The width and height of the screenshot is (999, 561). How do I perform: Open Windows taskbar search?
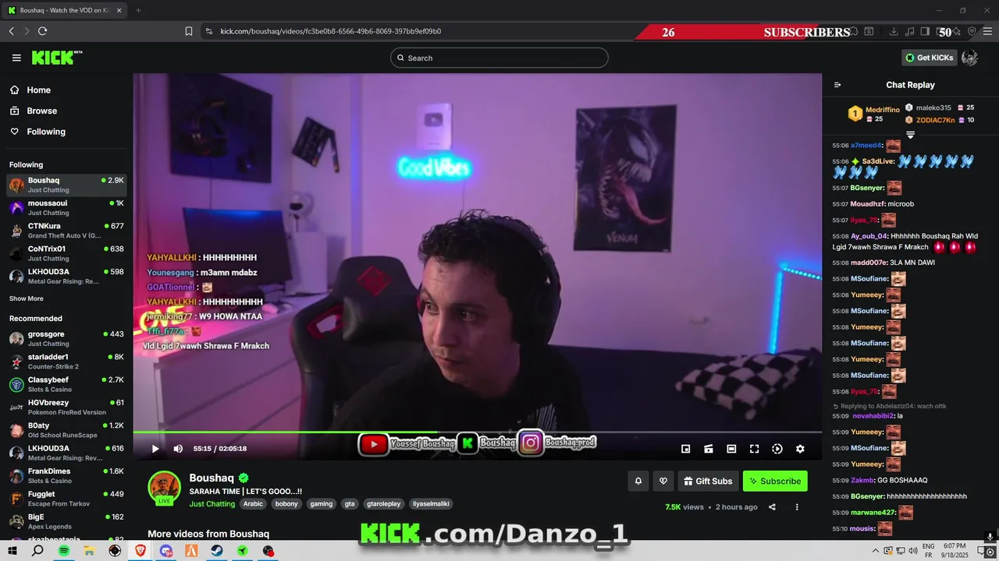pyautogui.click(x=37, y=551)
